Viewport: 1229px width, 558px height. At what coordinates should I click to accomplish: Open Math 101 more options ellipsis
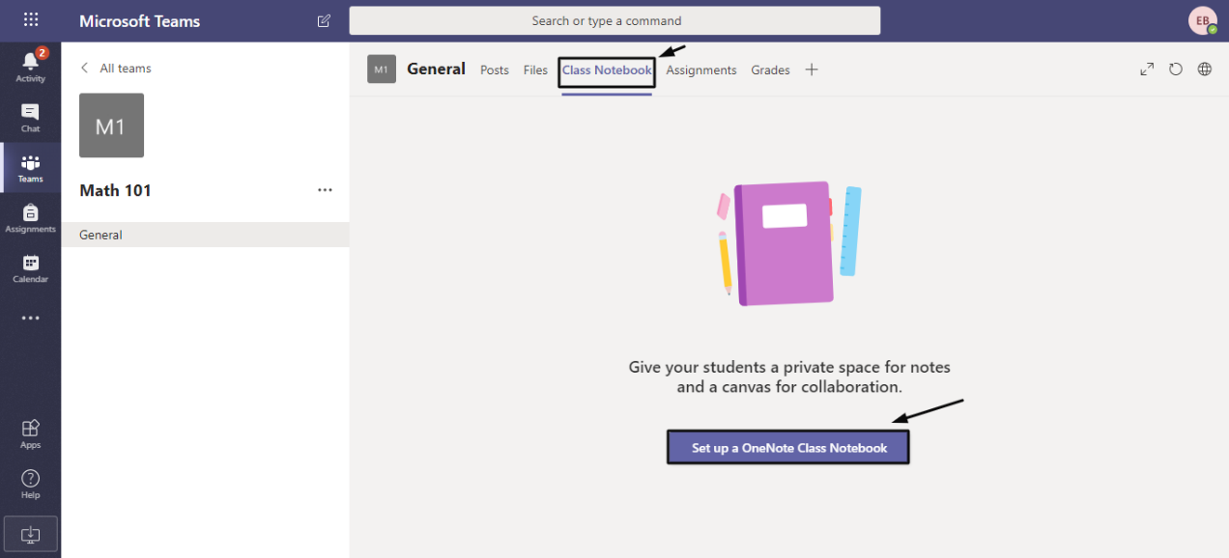pos(325,190)
